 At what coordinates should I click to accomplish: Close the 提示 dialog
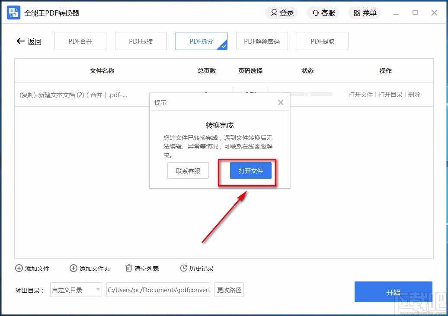coord(281,102)
